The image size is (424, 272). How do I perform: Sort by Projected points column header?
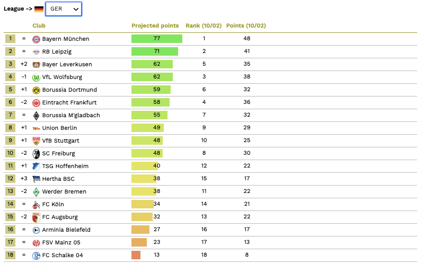click(155, 25)
